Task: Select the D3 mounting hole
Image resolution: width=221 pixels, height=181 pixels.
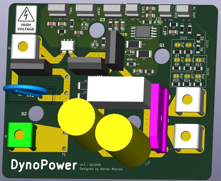Action: coord(97,30)
